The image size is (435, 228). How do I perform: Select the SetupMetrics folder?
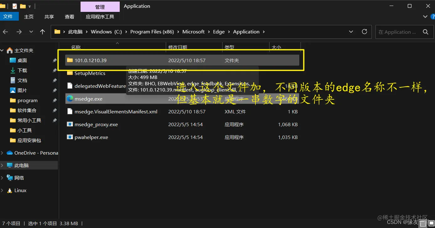(90, 73)
